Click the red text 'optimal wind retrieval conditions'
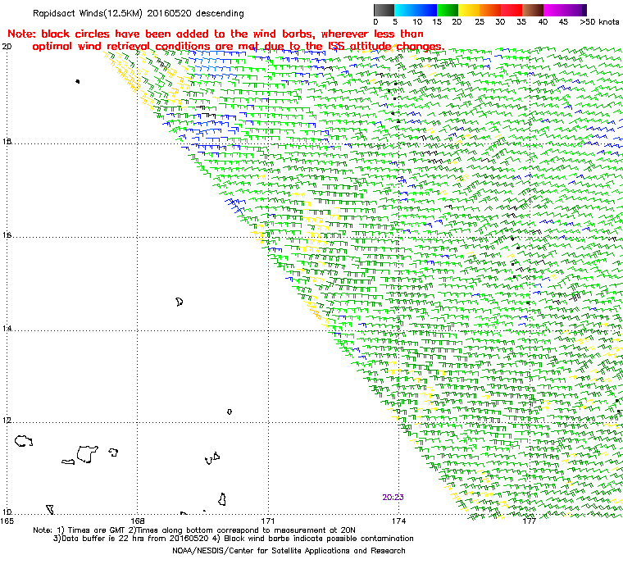623x564 pixels. 121,47
